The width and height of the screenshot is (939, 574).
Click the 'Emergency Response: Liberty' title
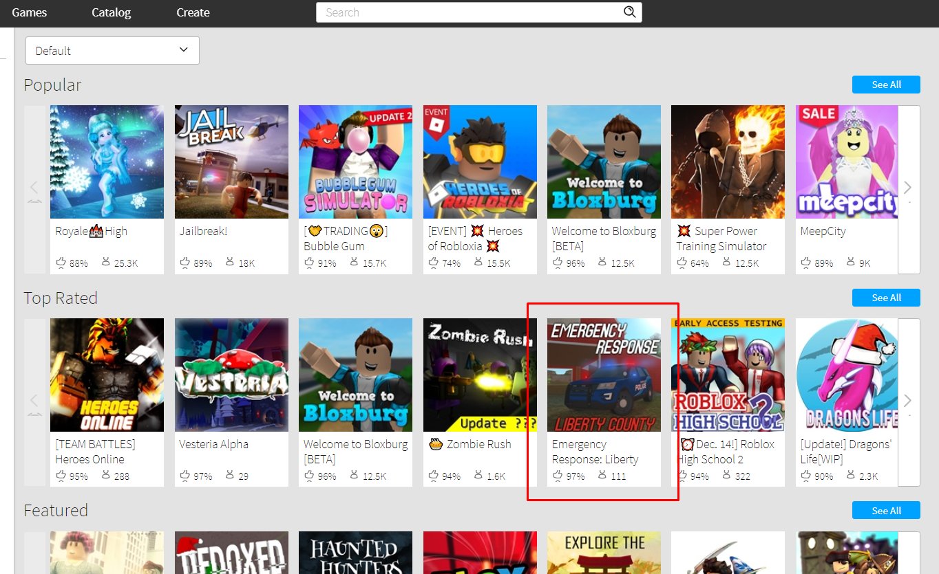point(595,452)
